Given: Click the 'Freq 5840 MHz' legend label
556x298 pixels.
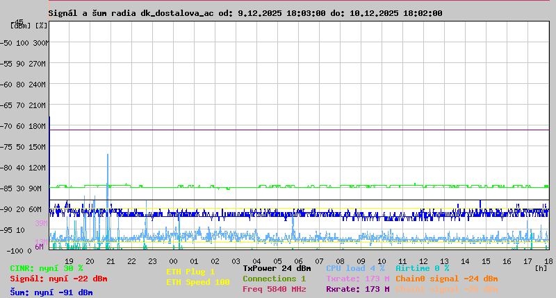Looking at the screenshot, I should tap(274, 289).
